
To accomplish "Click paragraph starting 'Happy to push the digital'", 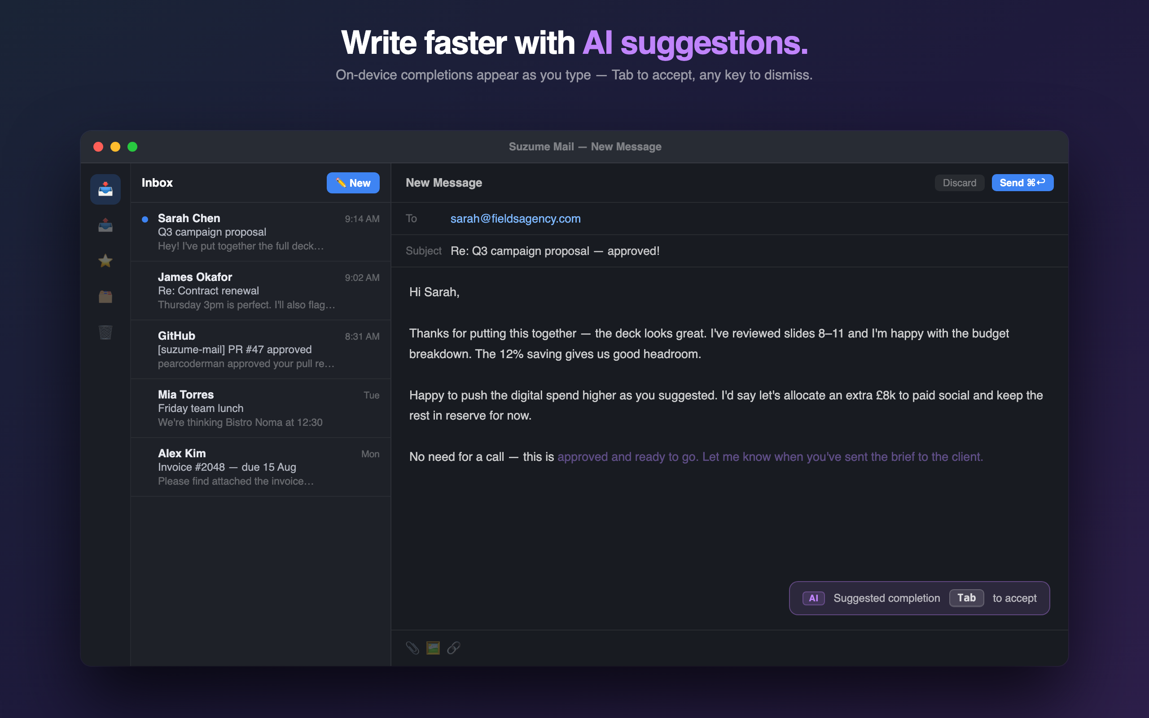I will coord(726,406).
